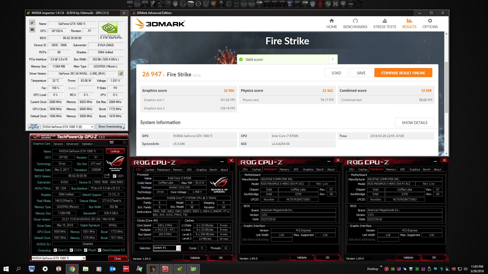Screen dimensions: 488x274
Task: Click GPU-Z graphics card taskbar icon
Action: tap(193, 269)
